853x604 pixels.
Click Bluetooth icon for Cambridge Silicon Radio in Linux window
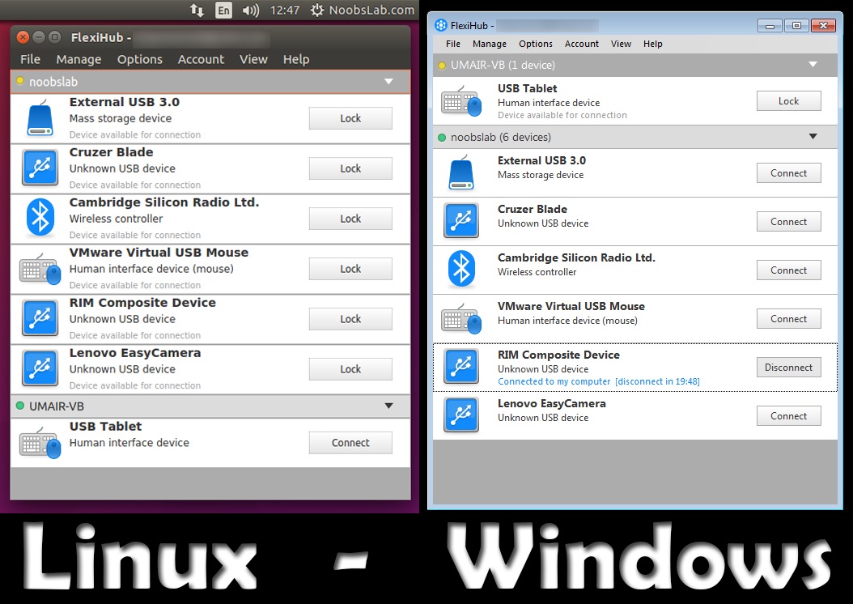coord(40,217)
